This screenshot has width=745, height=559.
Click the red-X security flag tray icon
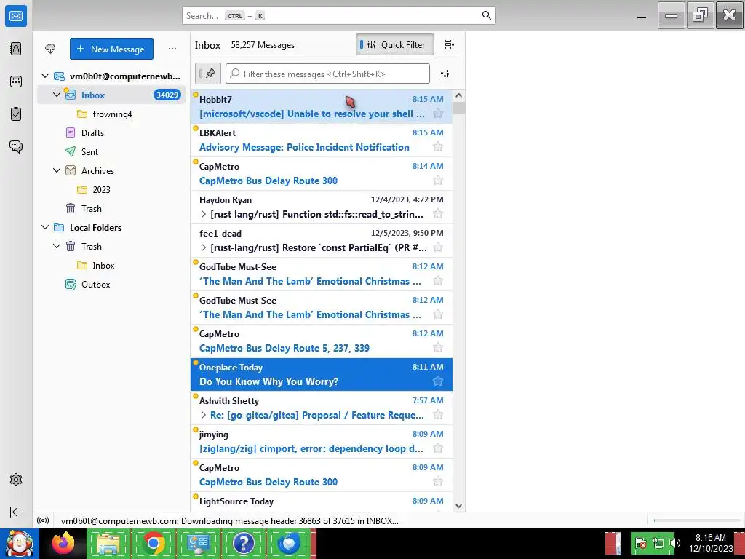pyautogui.click(x=641, y=542)
